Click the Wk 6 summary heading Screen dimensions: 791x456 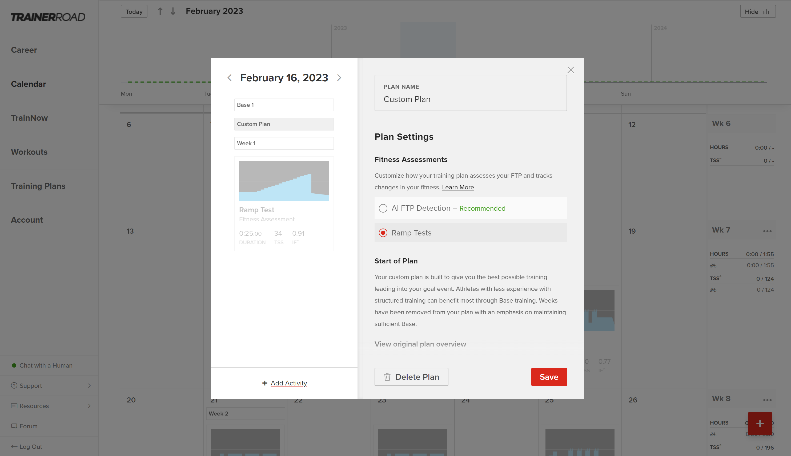click(x=721, y=123)
